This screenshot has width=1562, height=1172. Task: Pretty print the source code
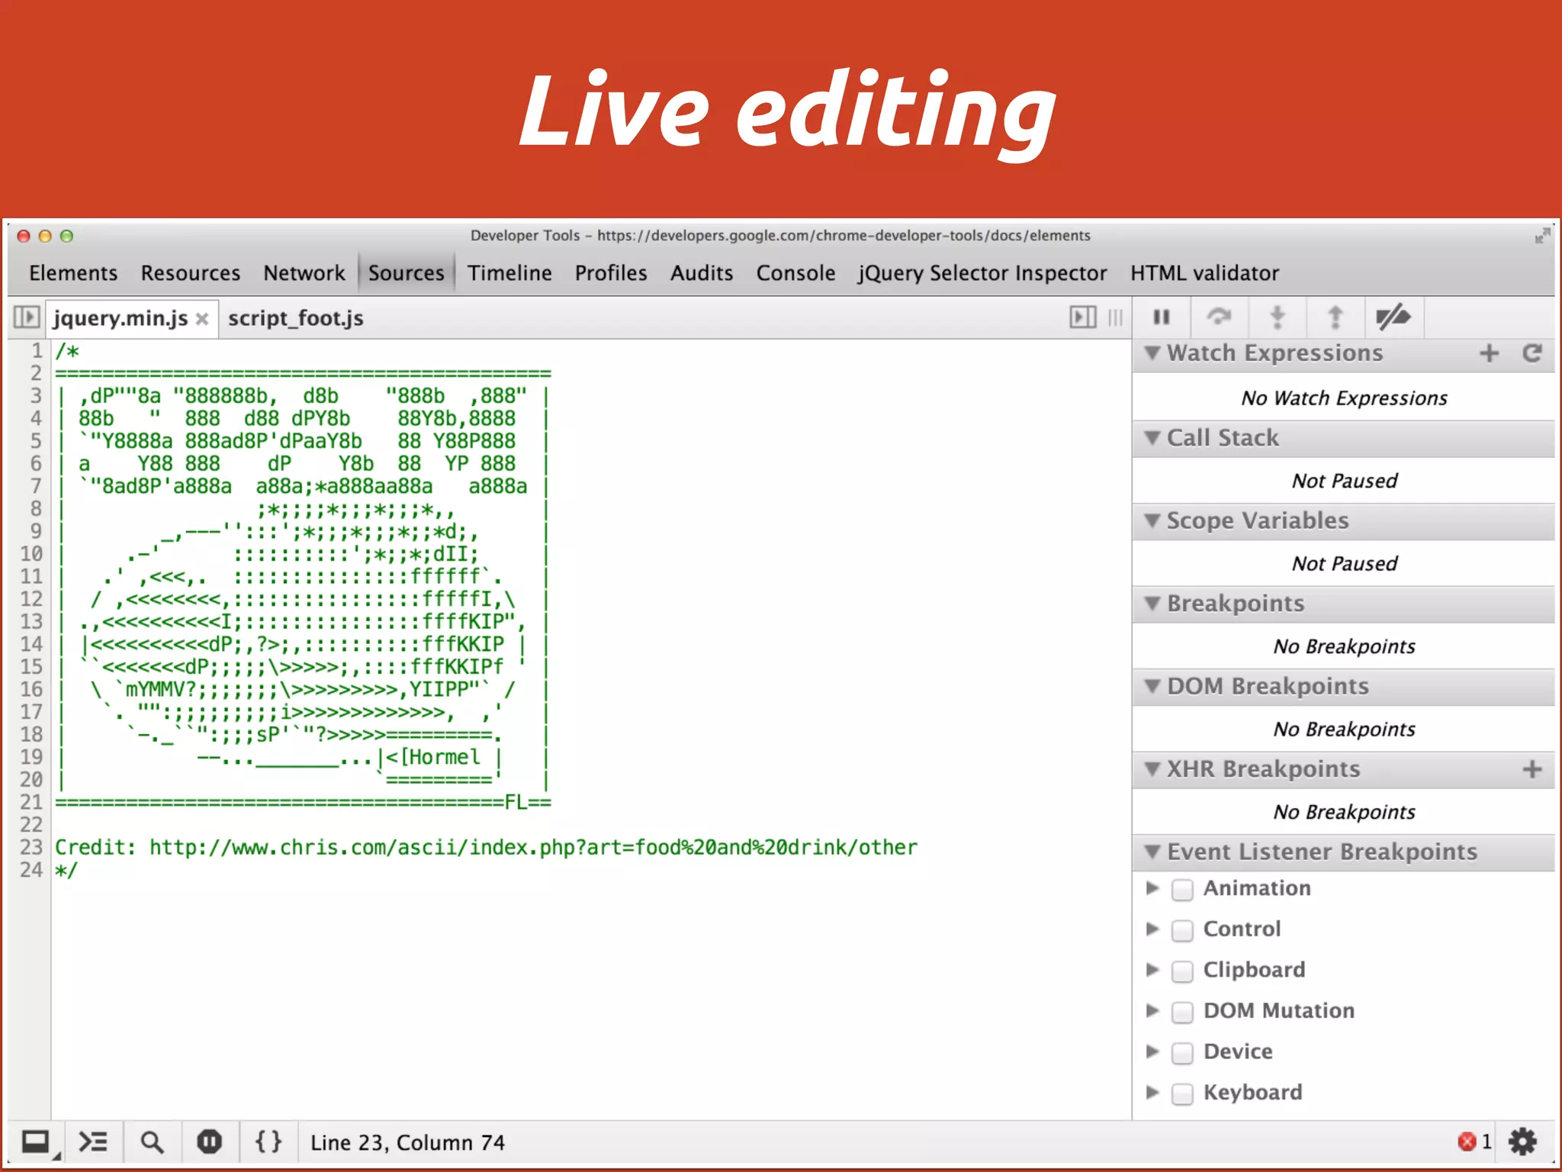point(268,1141)
